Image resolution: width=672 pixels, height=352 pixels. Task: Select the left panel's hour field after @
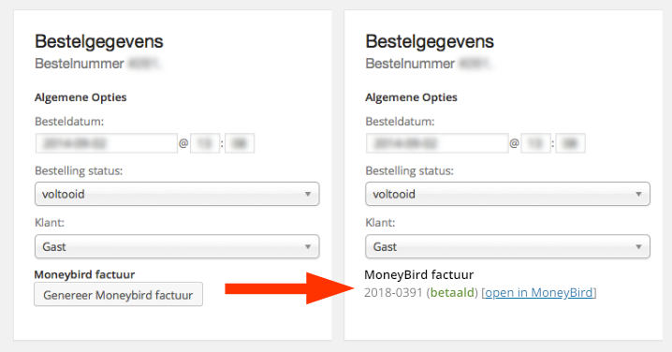point(205,143)
